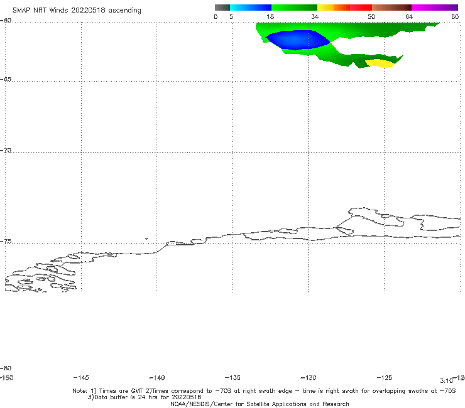This screenshot has width=465, height=408.
Task: Click the latitude label -65
Action: click(6, 80)
